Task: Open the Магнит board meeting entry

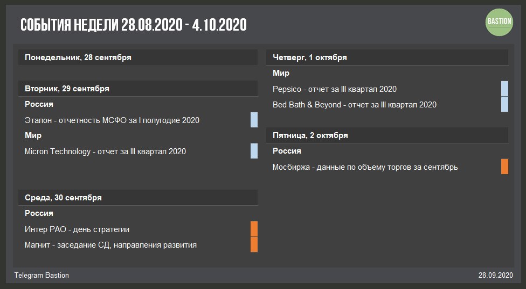Action: click(110, 245)
